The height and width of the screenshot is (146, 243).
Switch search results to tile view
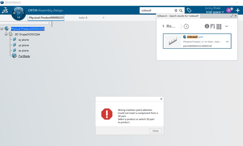pyautogui.click(x=219, y=27)
